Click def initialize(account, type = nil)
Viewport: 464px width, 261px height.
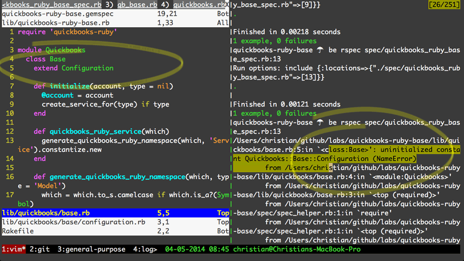coord(103,86)
